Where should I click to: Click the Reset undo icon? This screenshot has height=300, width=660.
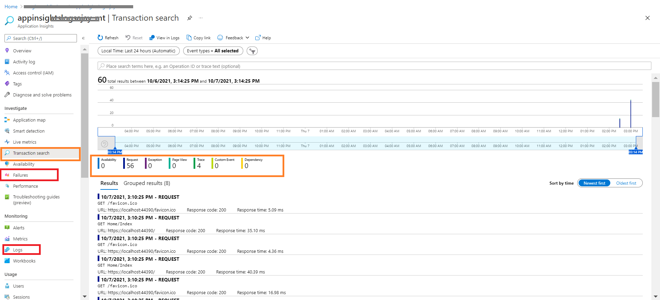pos(128,38)
